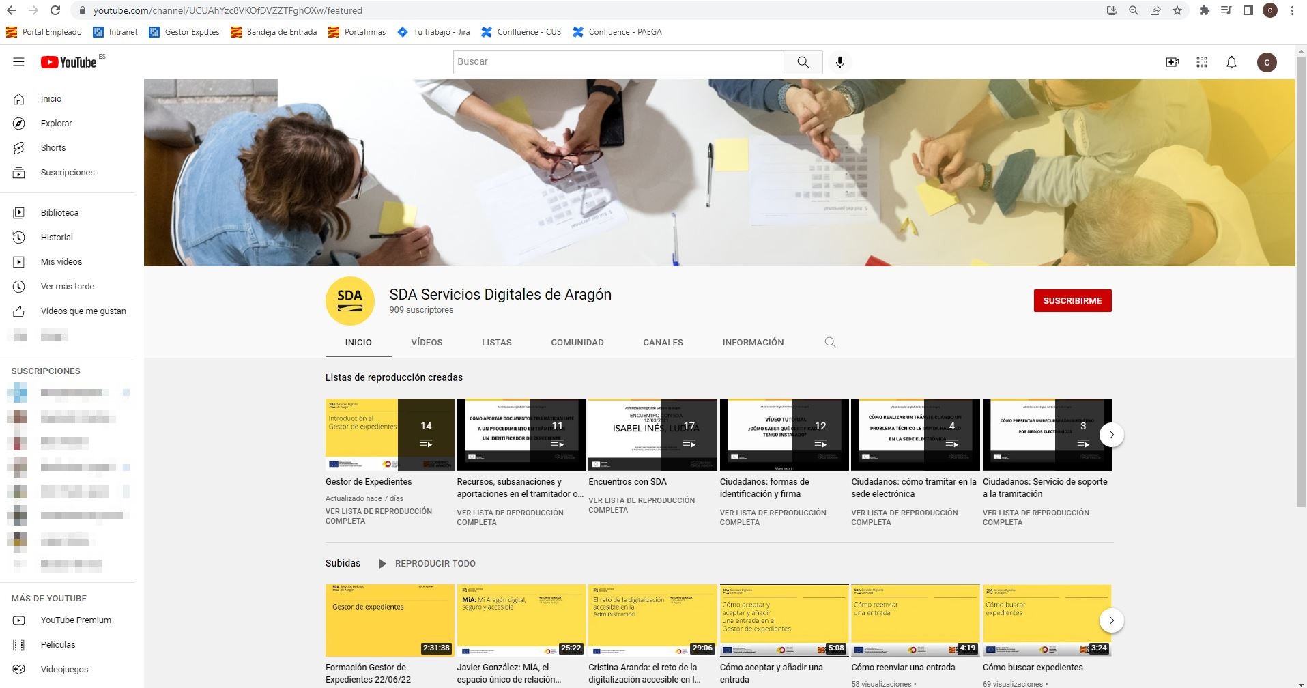
Task: Open the 12-video identificación y firma playlist thumbnail
Action: point(784,435)
